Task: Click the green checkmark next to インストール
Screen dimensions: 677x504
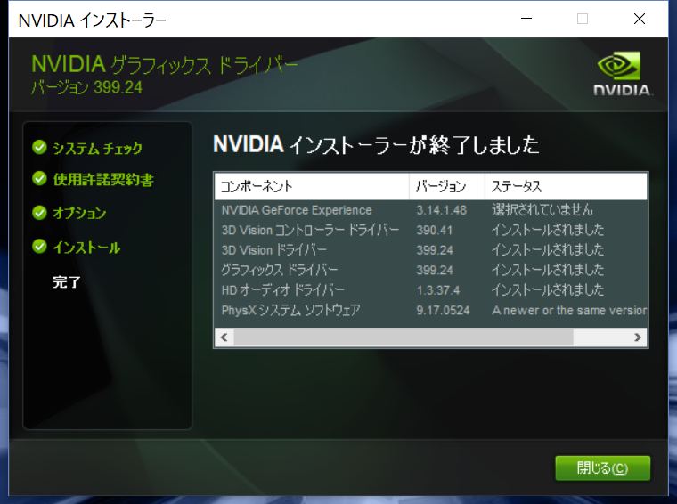Action: (39, 247)
